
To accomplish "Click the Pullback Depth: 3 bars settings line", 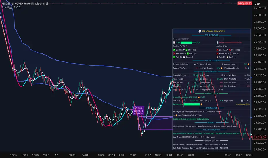I will pyautogui.click(x=200, y=144).
